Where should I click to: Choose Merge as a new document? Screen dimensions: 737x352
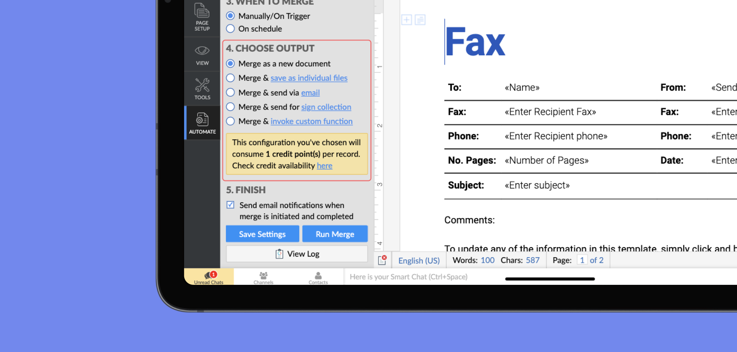pos(231,64)
